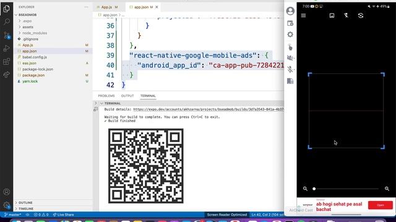This screenshot has width=396, height=222.
Task: Open the expo.dev build details link
Action: 209,109
